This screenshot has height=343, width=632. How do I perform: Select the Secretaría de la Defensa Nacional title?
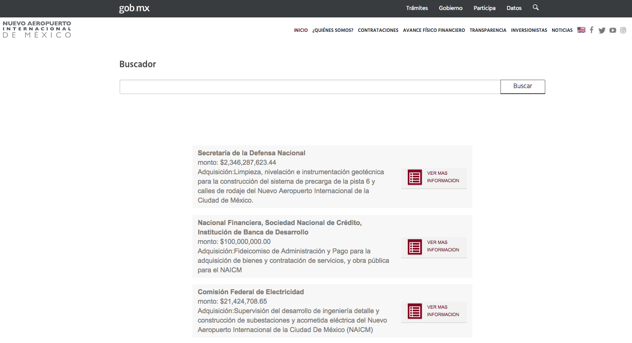click(252, 153)
